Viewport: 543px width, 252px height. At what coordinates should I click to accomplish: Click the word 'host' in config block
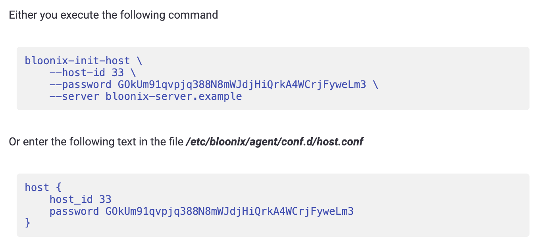(37, 187)
